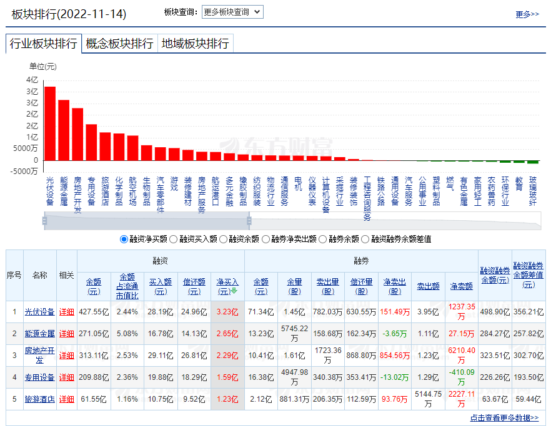The width and height of the screenshot is (556, 426).
Task: Click the 能源金属 red bar in chart
Action: pos(64,130)
